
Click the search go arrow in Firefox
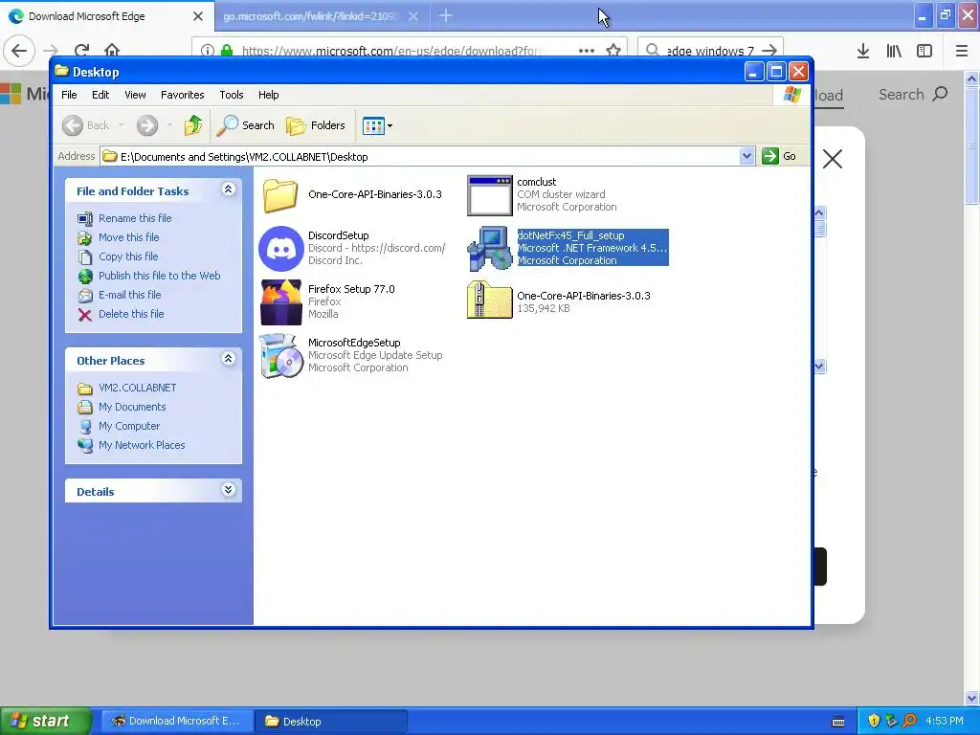click(x=770, y=51)
